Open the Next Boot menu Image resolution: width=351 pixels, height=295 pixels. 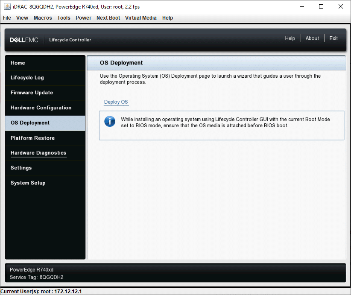point(108,18)
